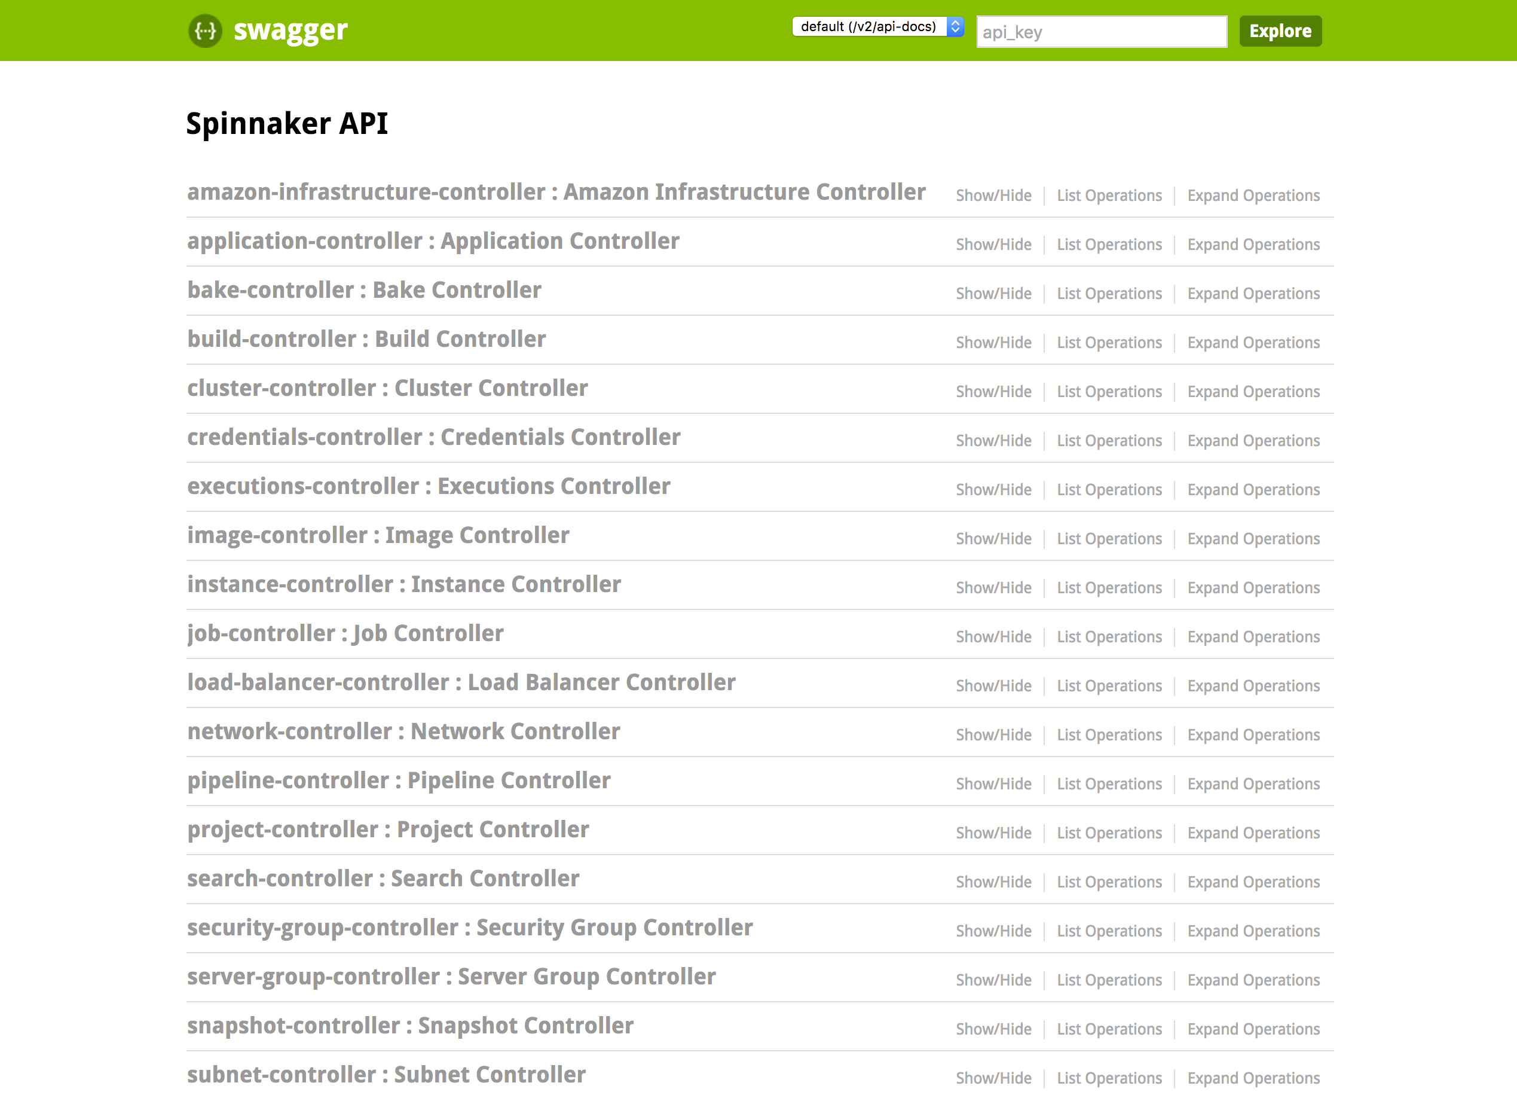The height and width of the screenshot is (1098, 1517).
Task: Expand Operations for image-controller
Action: coord(1253,539)
